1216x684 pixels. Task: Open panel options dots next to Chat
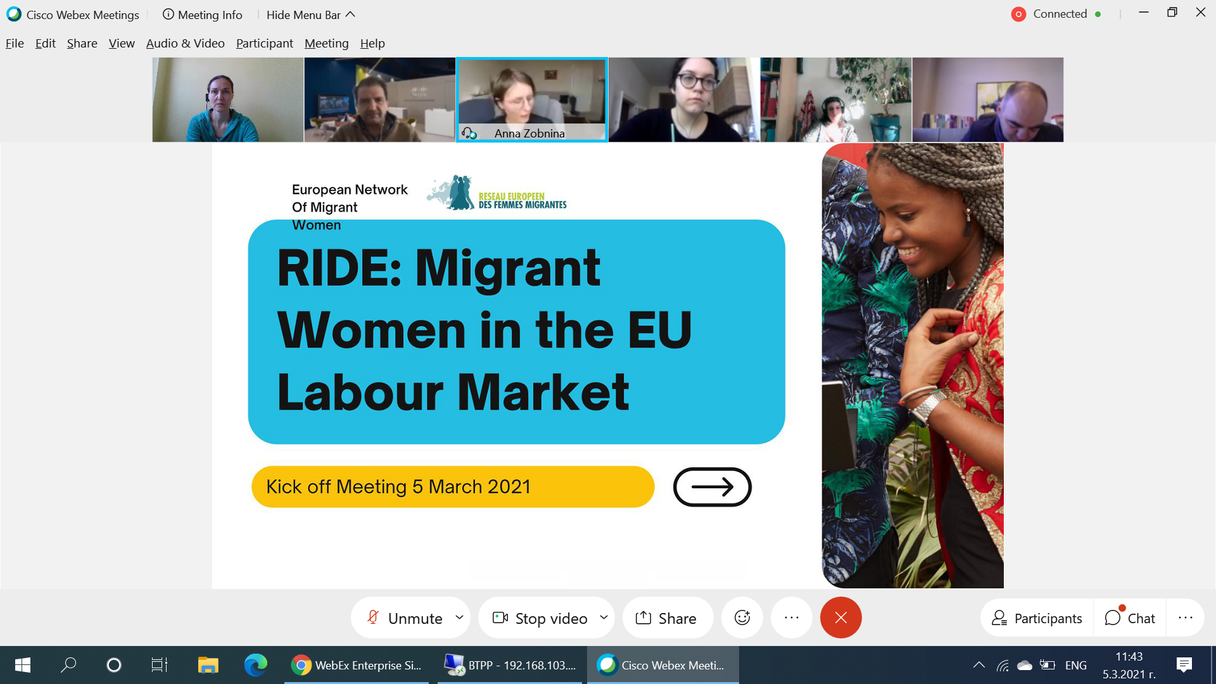click(x=1186, y=618)
